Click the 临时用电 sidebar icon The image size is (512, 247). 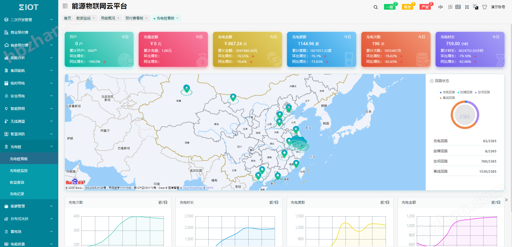[6, 83]
